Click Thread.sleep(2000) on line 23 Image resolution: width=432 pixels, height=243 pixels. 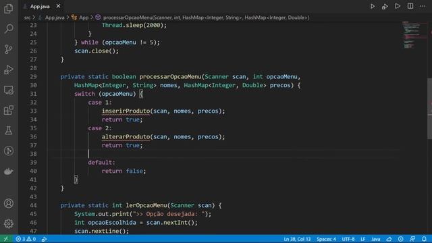[x=134, y=26]
